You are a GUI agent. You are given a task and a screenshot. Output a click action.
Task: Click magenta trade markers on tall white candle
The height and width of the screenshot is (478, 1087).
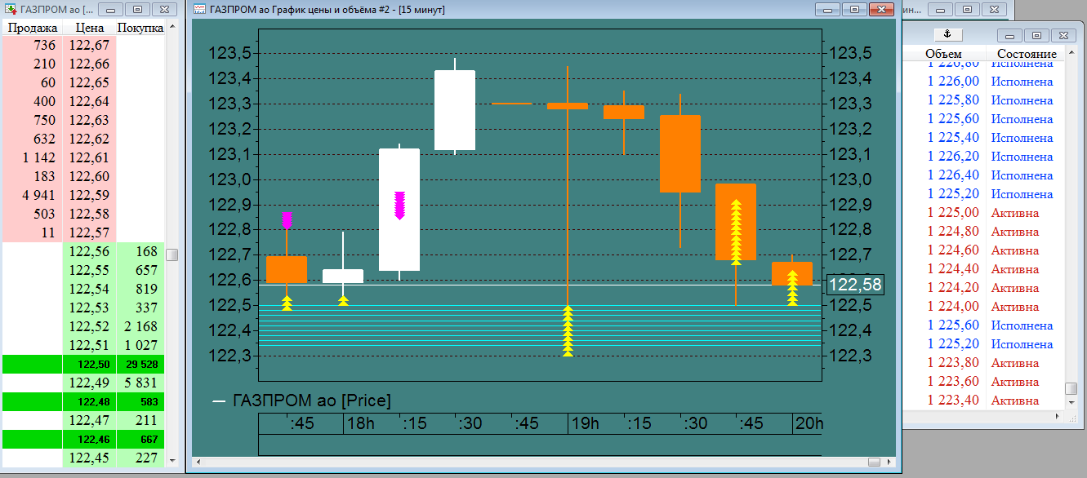(399, 206)
